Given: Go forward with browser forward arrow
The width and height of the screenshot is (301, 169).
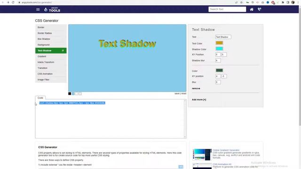Looking at the screenshot, I should pyautogui.click(x=8, y=2).
